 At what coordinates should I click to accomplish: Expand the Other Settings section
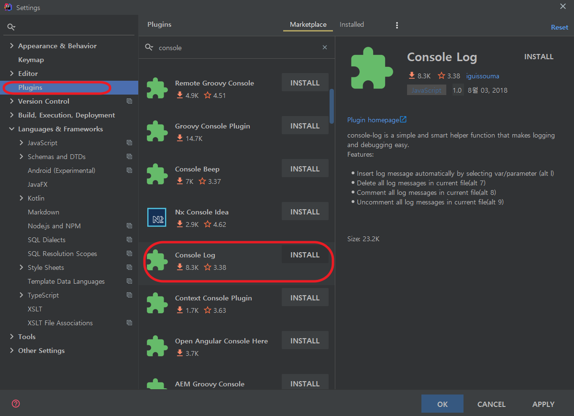(11, 351)
